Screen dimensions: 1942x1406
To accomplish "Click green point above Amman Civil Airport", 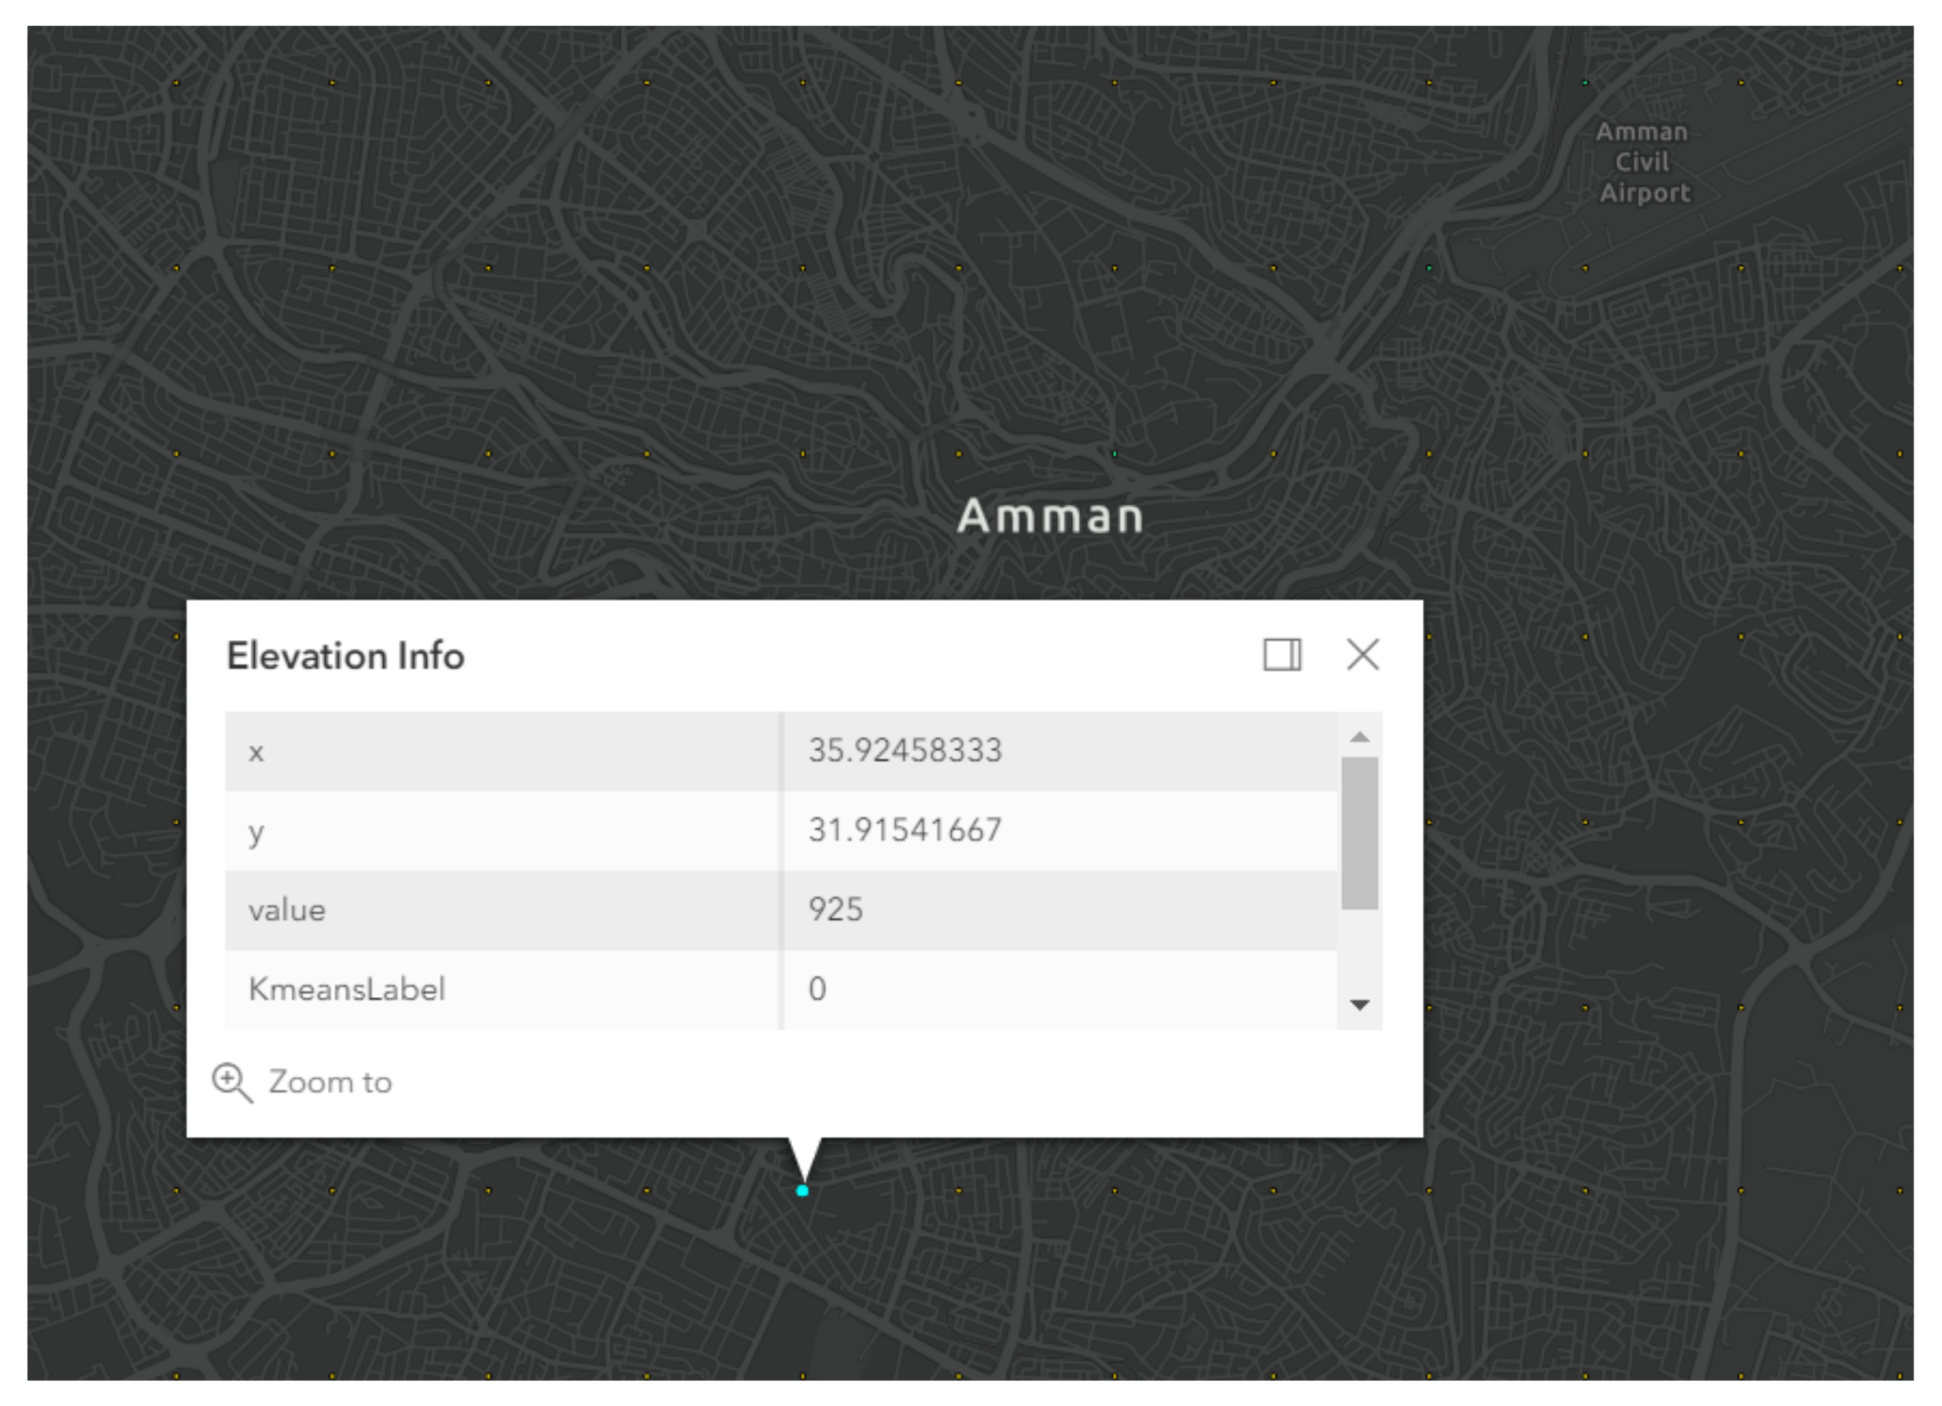I will pyautogui.click(x=1585, y=83).
